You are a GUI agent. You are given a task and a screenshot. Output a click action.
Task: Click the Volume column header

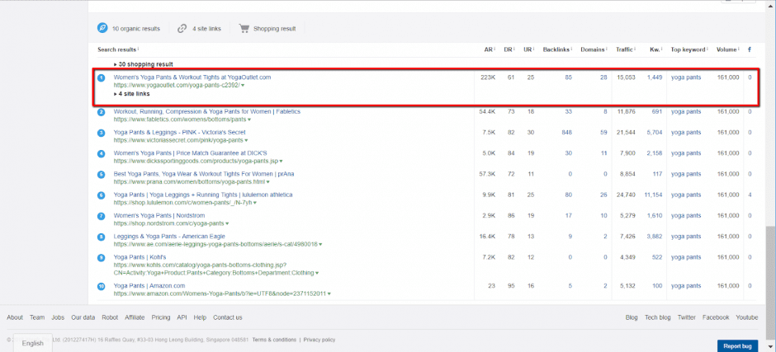[x=726, y=49]
